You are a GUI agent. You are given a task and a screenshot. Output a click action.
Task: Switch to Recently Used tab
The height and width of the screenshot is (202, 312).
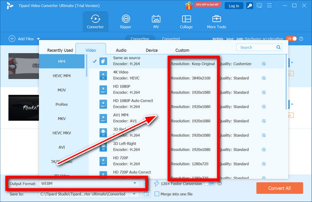coord(60,50)
